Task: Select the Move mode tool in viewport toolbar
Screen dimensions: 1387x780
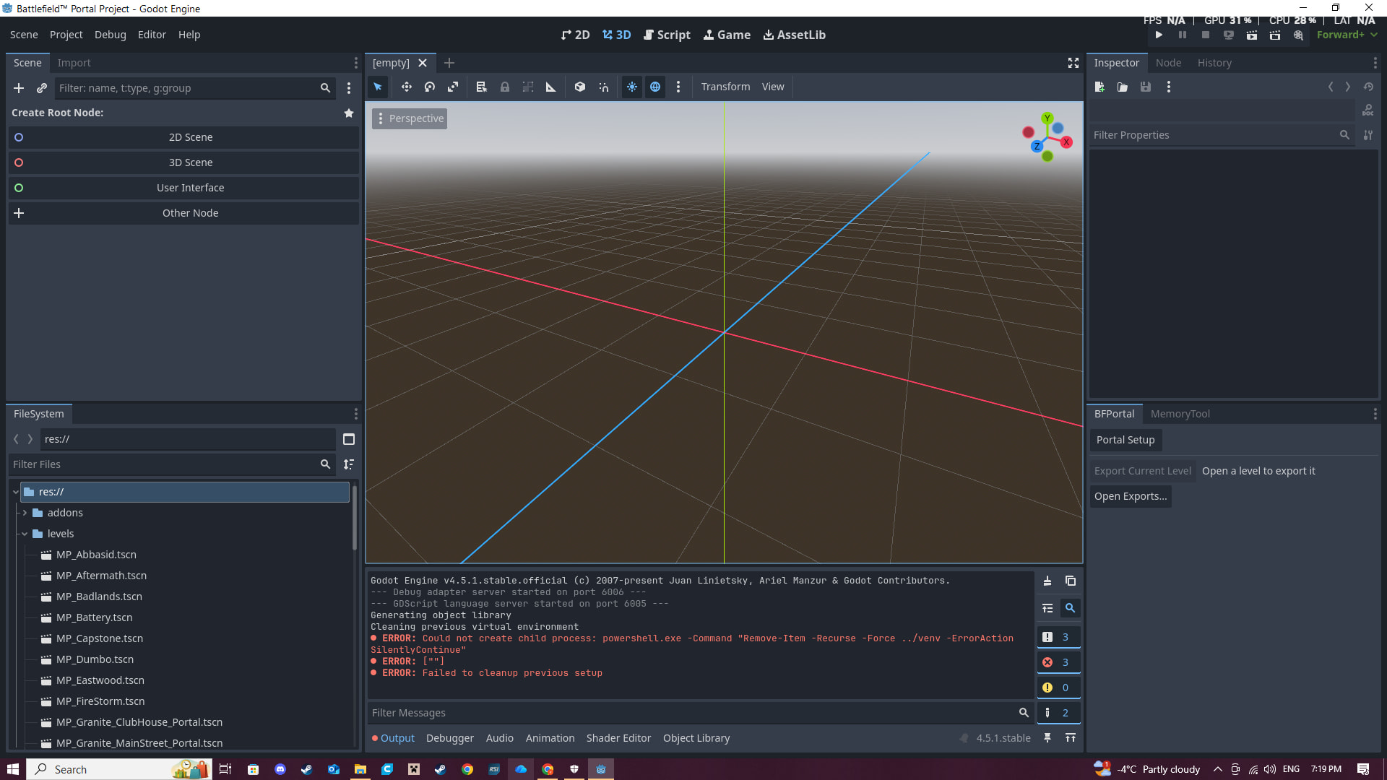Action: (x=407, y=87)
